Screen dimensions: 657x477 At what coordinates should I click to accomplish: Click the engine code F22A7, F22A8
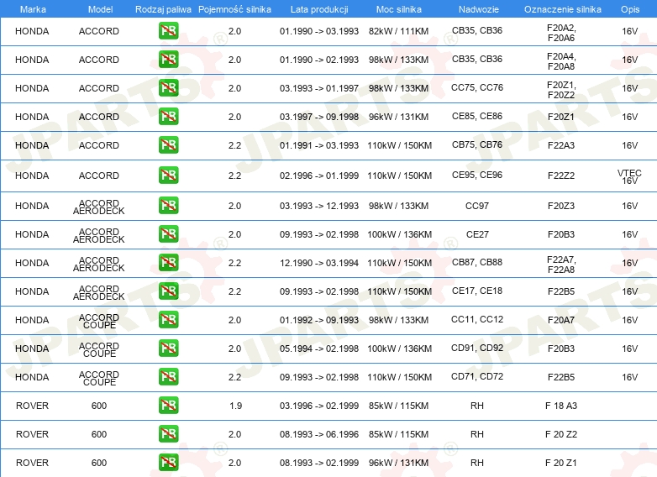[x=561, y=265]
